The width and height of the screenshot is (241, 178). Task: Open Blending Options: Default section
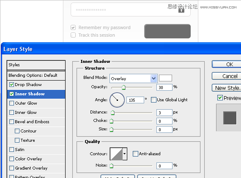pos(36,76)
